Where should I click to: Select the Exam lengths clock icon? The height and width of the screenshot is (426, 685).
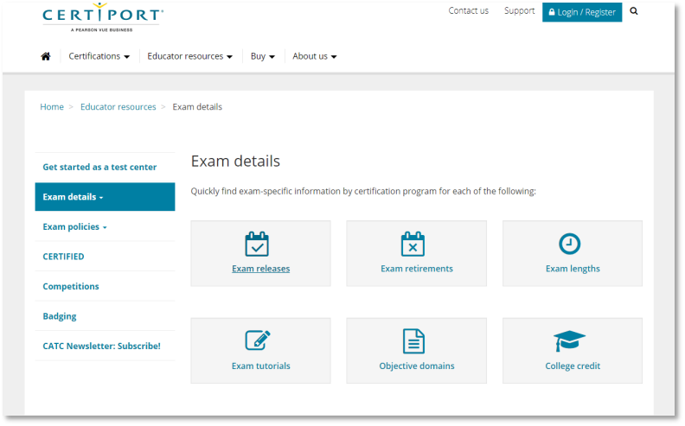coord(569,245)
